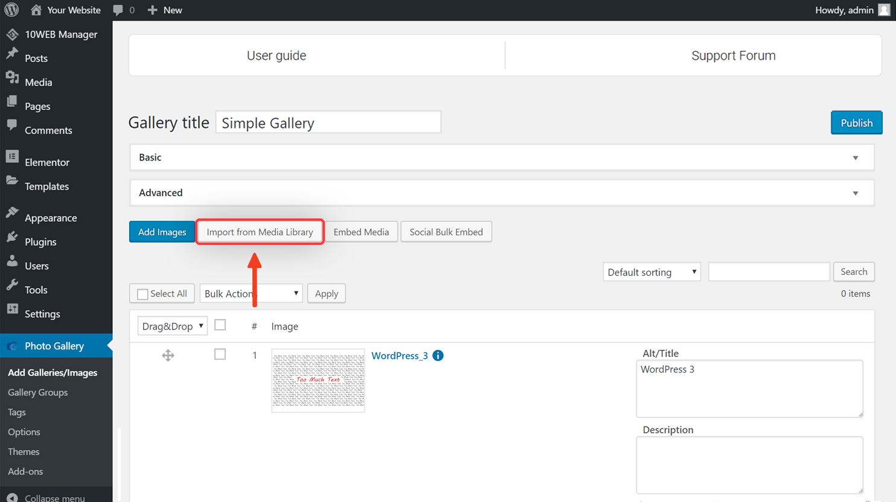Click the '0 items' count text

(856, 294)
